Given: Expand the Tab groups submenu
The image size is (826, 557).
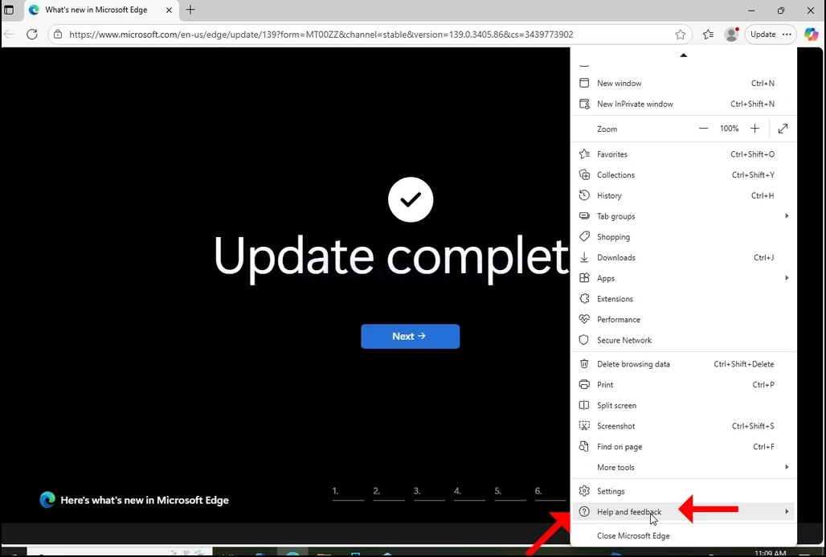Looking at the screenshot, I should point(683,216).
